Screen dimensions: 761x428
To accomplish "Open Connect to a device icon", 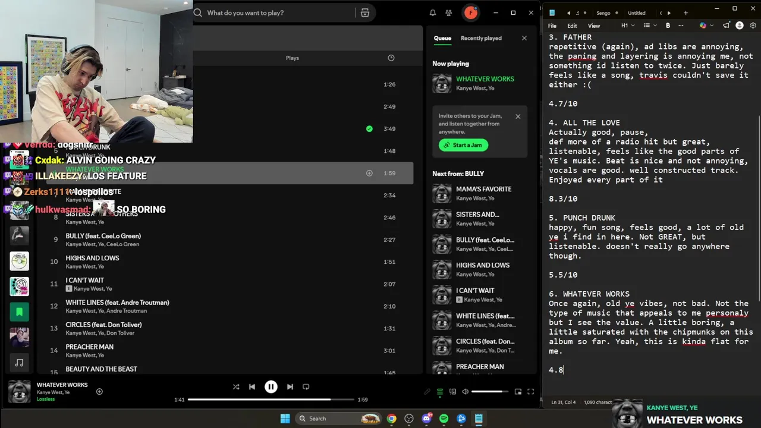I will click(x=452, y=392).
